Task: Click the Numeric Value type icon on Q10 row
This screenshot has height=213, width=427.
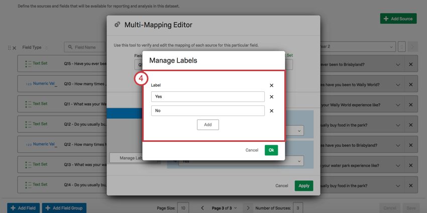Action: (x=29, y=84)
